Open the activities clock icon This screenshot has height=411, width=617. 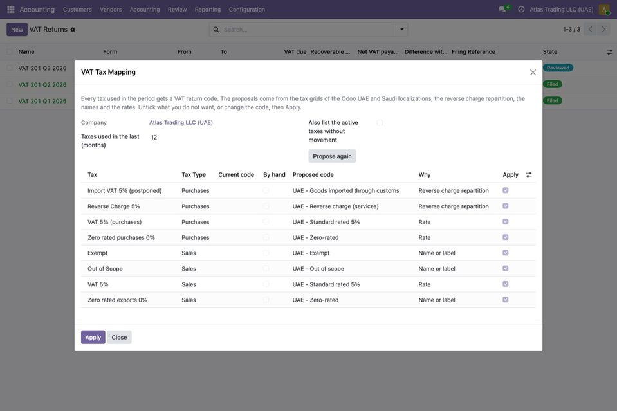point(521,9)
